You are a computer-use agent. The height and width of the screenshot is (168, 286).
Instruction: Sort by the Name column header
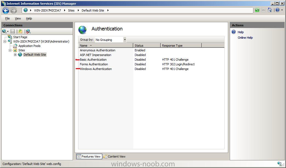106,46
